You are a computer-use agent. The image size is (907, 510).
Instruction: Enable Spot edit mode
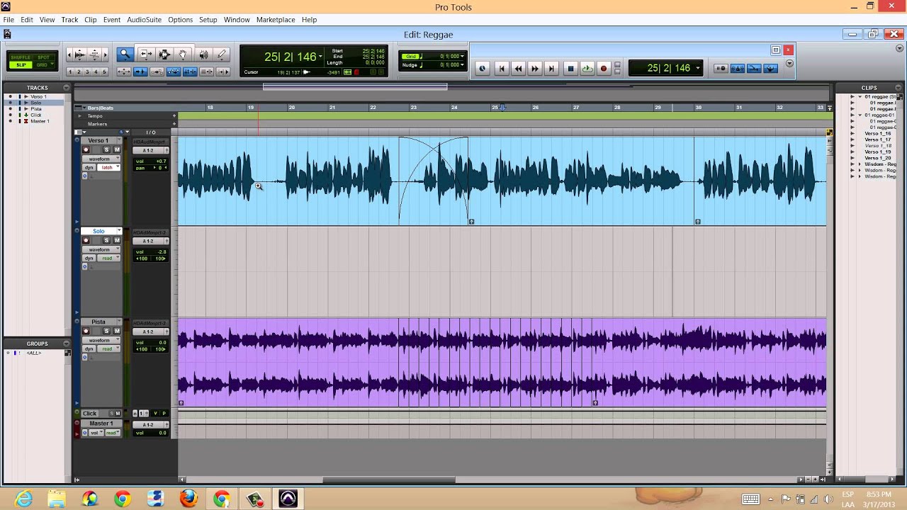[44, 57]
